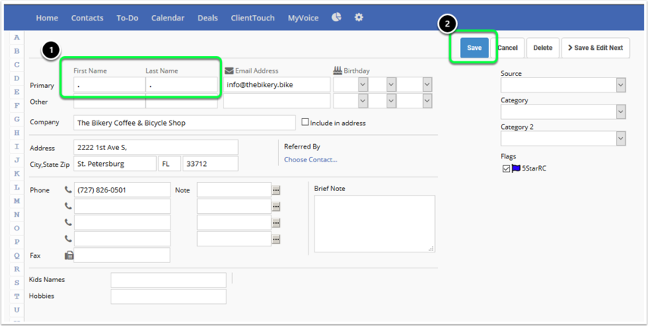Uncheck the 5StarRC flag checkbox
Image resolution: width=648 pixels, height=326 pixels.
[x=506, y=168]
